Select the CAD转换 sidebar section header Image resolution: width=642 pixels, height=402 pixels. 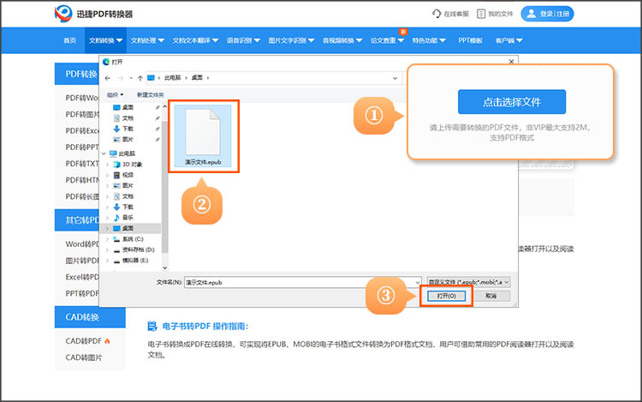pos(90,317)
